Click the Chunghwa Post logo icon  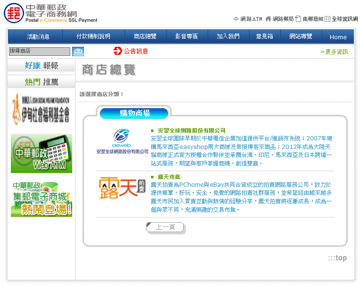13,13
